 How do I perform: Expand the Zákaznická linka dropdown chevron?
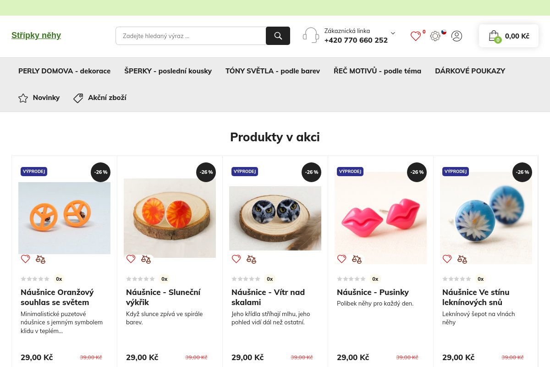(x=393, y=33)
